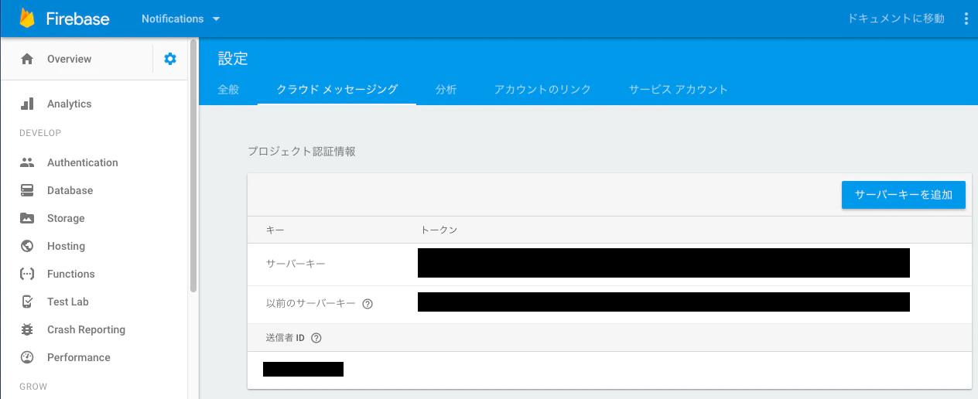This screenshot has width=978, height=399.
Task: Click the redacted 送信者 ID value
Action: (303, 369)
